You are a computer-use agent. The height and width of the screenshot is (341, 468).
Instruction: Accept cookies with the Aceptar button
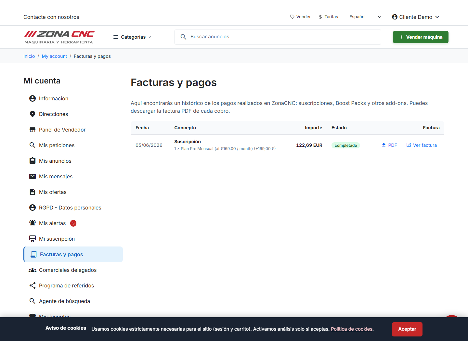pyautogui.click(x=407, y=329)
